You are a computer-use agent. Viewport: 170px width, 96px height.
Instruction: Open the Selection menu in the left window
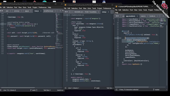10,7
